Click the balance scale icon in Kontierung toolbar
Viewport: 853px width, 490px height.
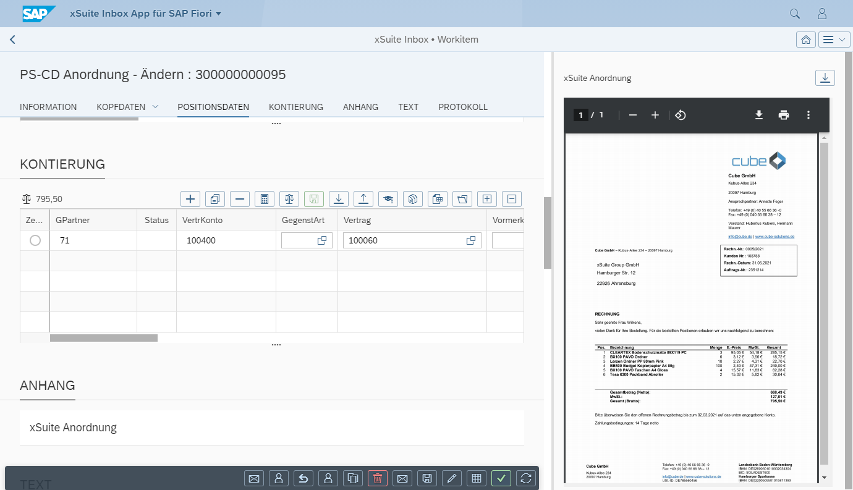point(289,199)
